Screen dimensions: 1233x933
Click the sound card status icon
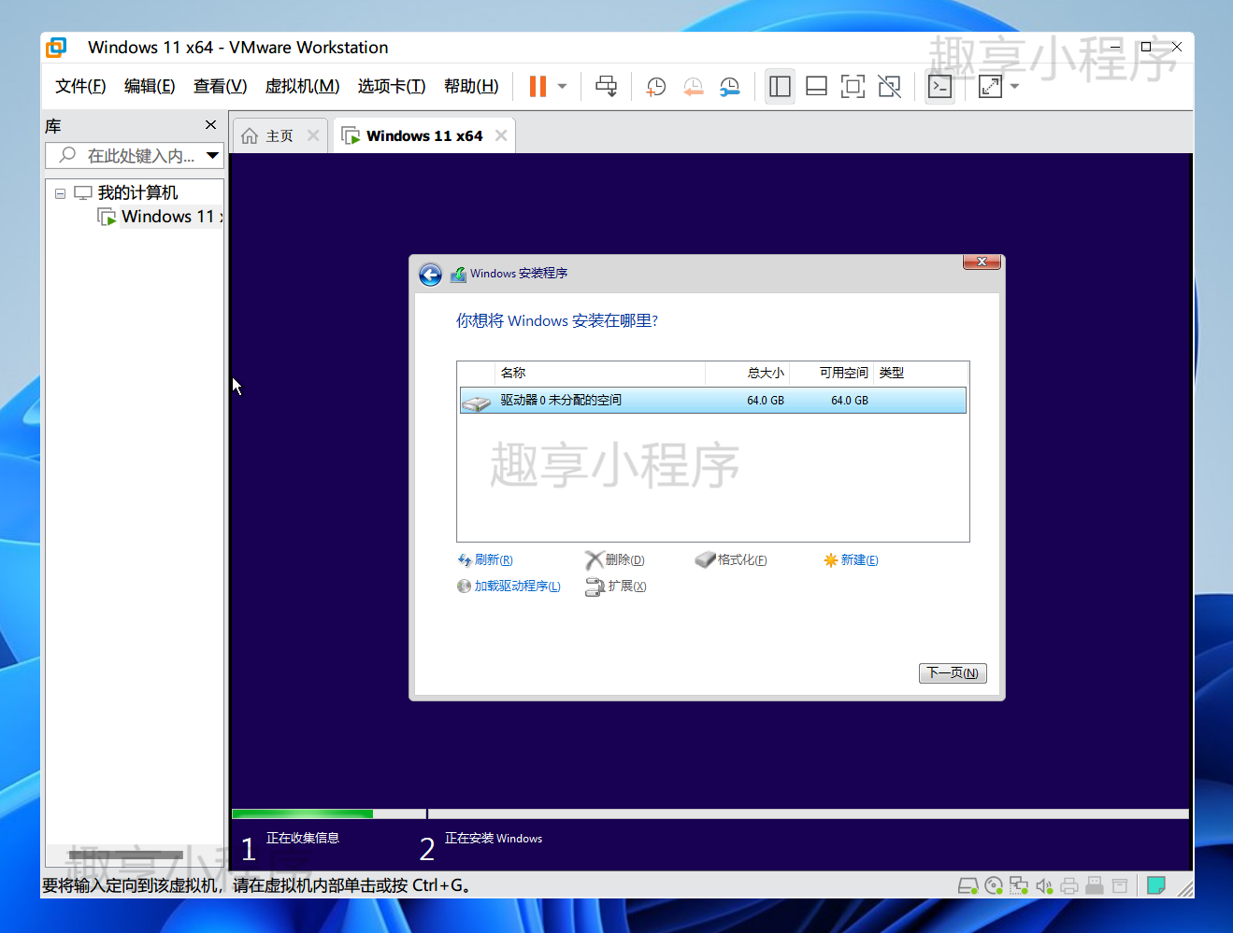[x=1044, y=885]
